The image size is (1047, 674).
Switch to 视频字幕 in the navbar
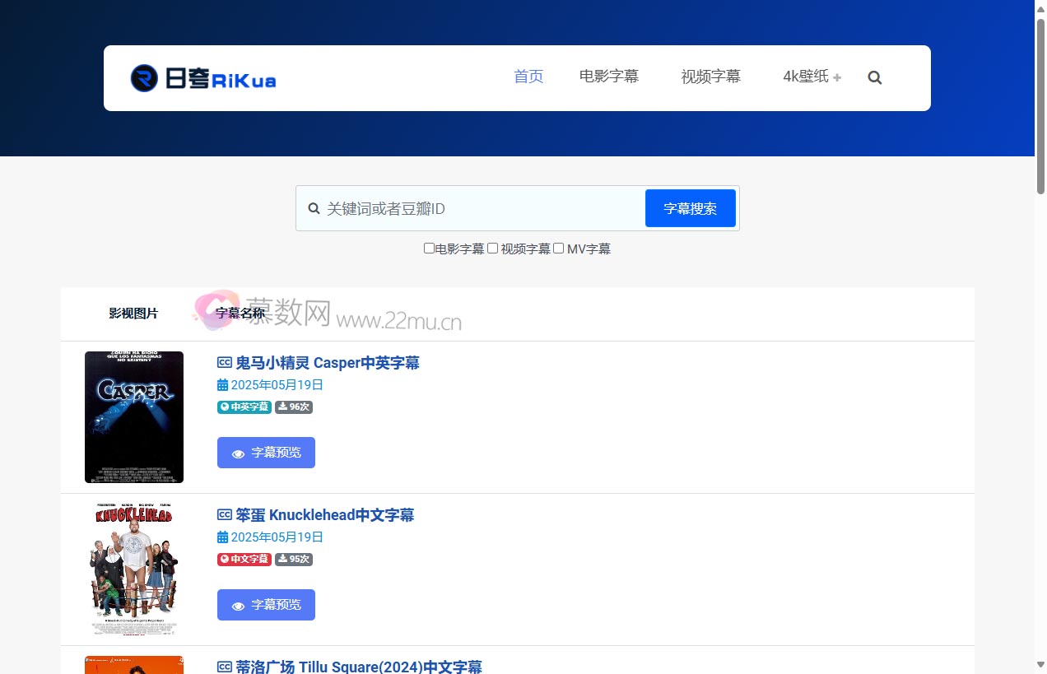pyautogui.click(x=710, y=77)
